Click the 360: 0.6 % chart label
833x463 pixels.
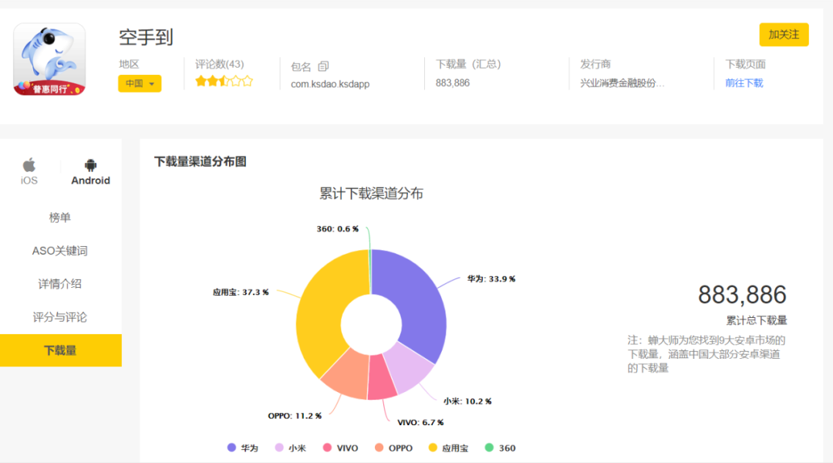point(338,228)
